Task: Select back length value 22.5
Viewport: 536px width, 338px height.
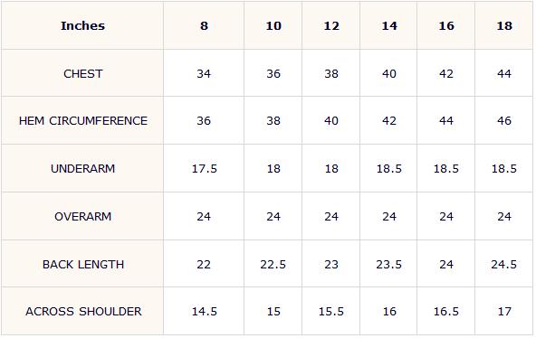Action: tap(273, 264)
